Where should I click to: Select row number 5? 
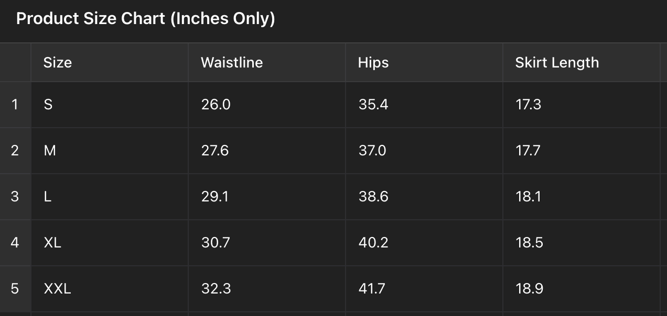coord(15,289)
